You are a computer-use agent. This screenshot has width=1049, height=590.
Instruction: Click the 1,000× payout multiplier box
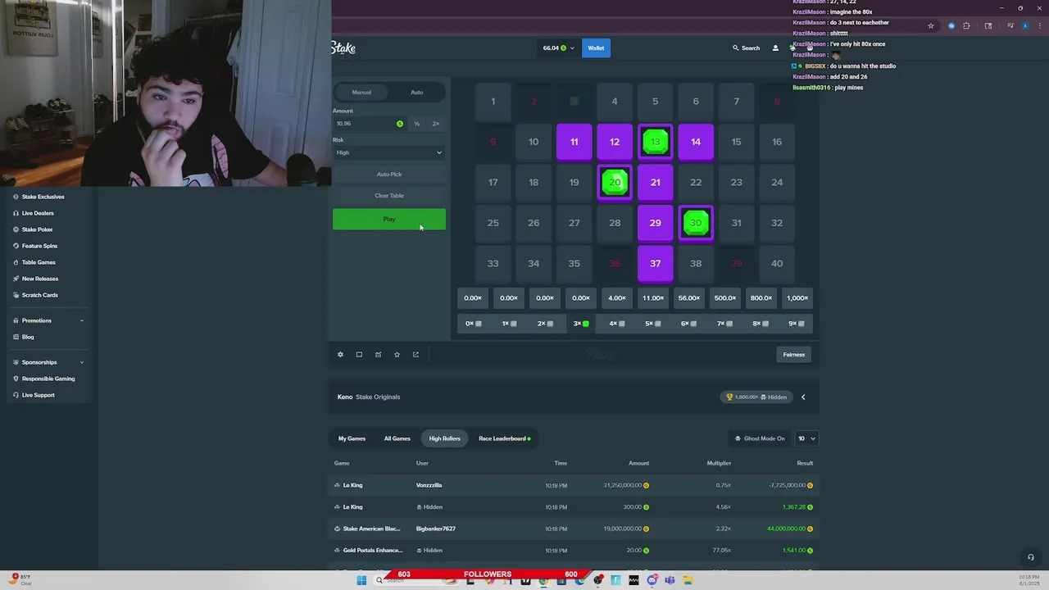(x=797, y=298)
